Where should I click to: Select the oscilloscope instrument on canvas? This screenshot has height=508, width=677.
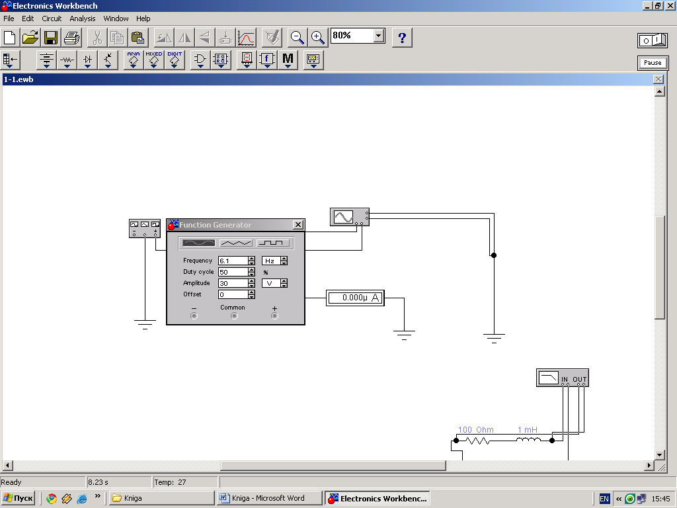coord(350,217)
